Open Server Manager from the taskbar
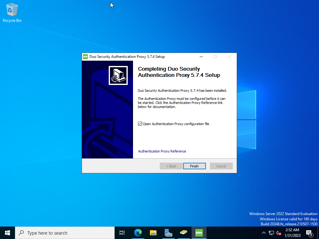Image resolution: width=319 pixels, height=239 pixels. (168, 233)
